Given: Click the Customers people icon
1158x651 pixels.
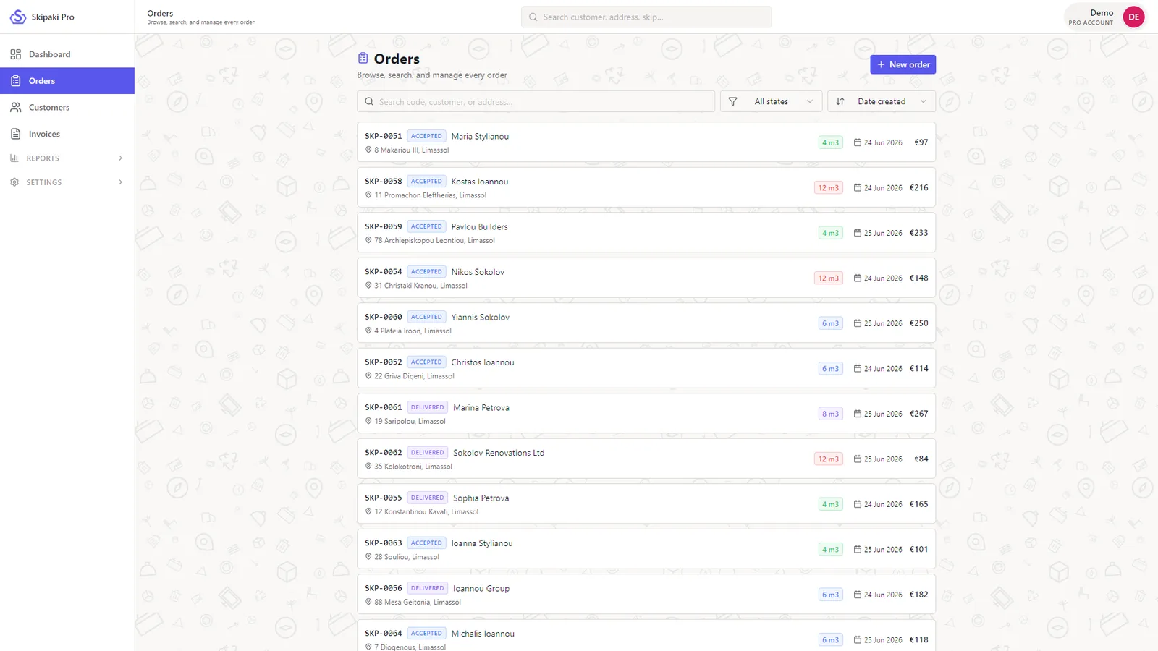Looking at the screenshot, I should tap(15, 107).
